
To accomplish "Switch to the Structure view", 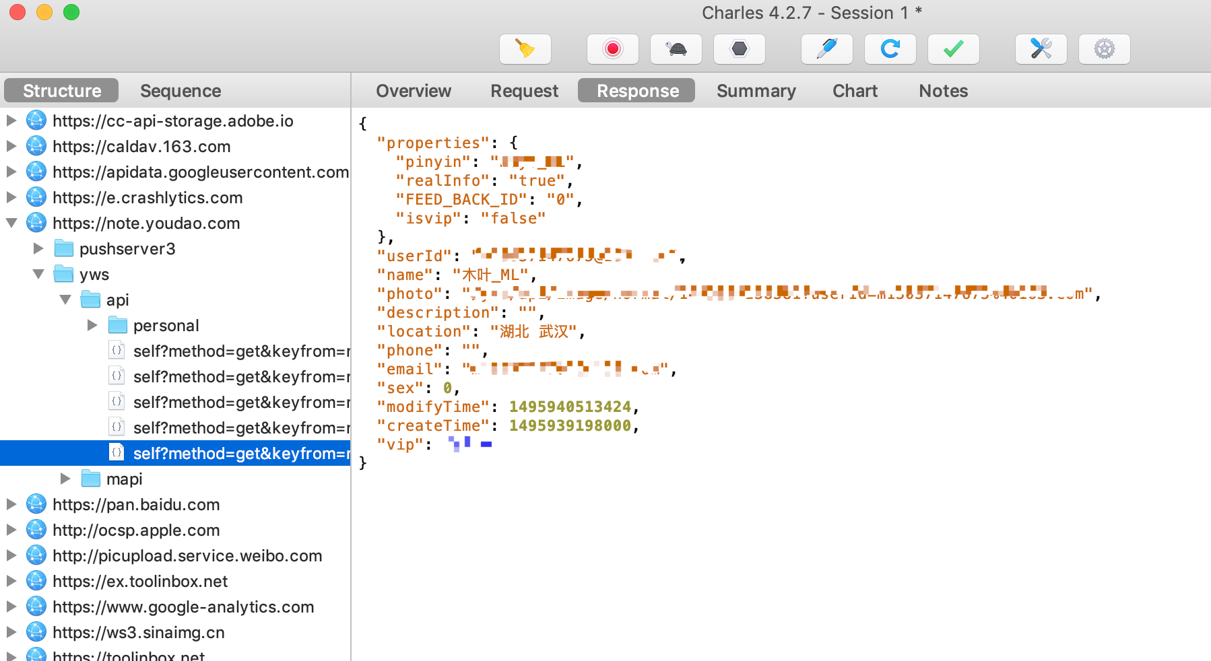I will tap(61, 90).
